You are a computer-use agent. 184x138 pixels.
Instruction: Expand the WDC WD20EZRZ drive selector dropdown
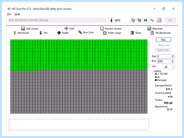coord(57,20)
